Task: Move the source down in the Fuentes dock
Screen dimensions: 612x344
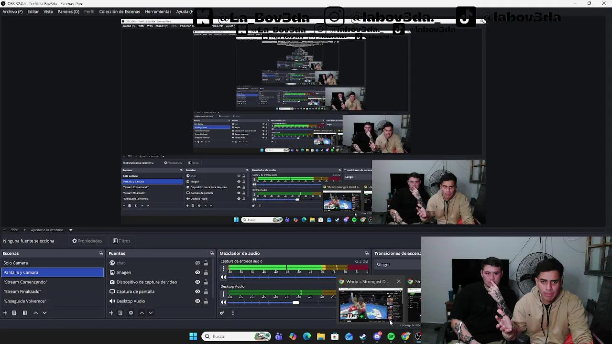Action: 151,313
